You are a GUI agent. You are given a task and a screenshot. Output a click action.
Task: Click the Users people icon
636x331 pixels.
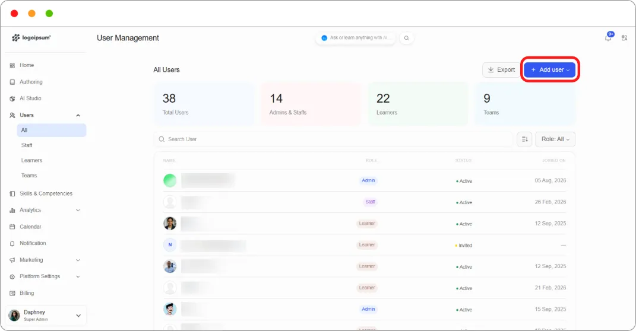click(x=12, y=115)
